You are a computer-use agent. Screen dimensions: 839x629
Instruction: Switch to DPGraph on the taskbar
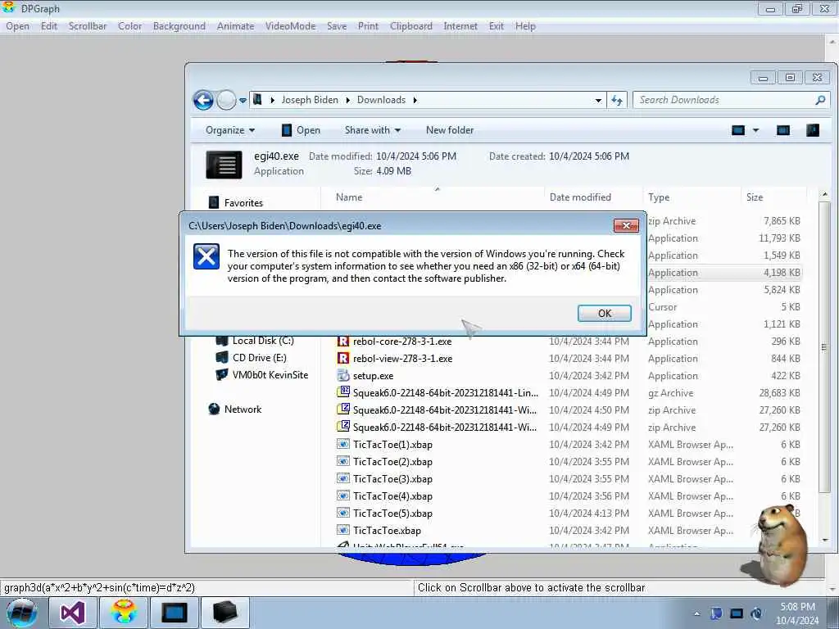click(x=124, y=613)
